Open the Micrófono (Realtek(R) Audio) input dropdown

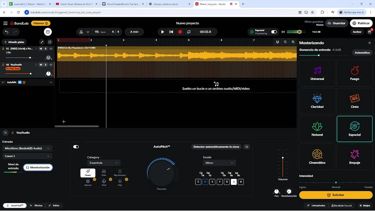[27, 148]
